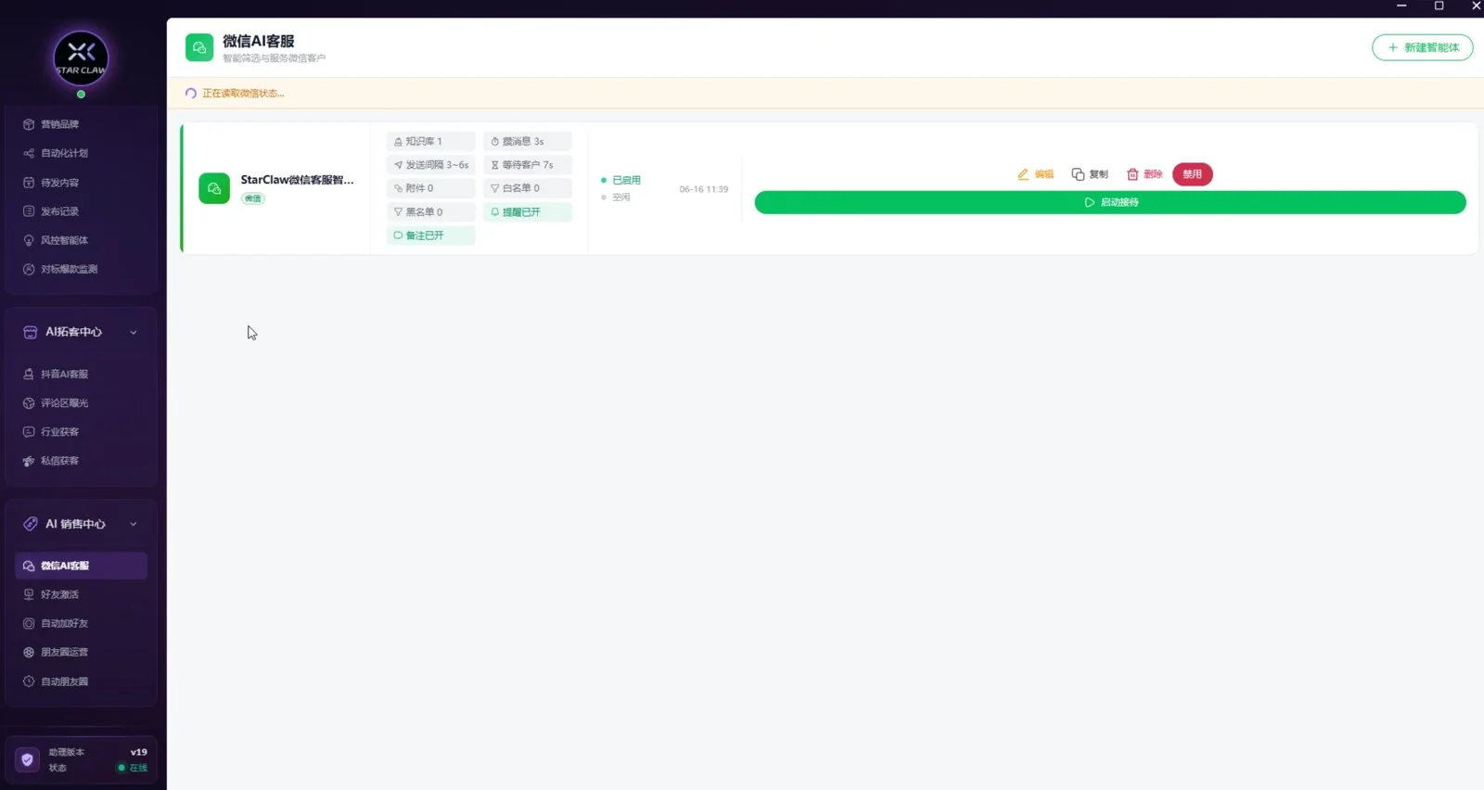1484x790 pixels.
Task: Click the v19 version text
Action: coord(138,752)
